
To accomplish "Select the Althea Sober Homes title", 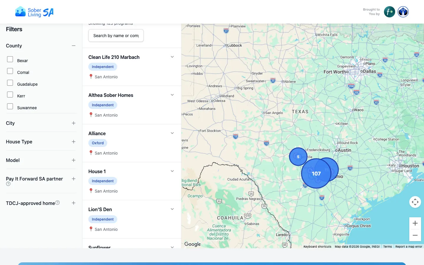I will click(x=111, y=95).
